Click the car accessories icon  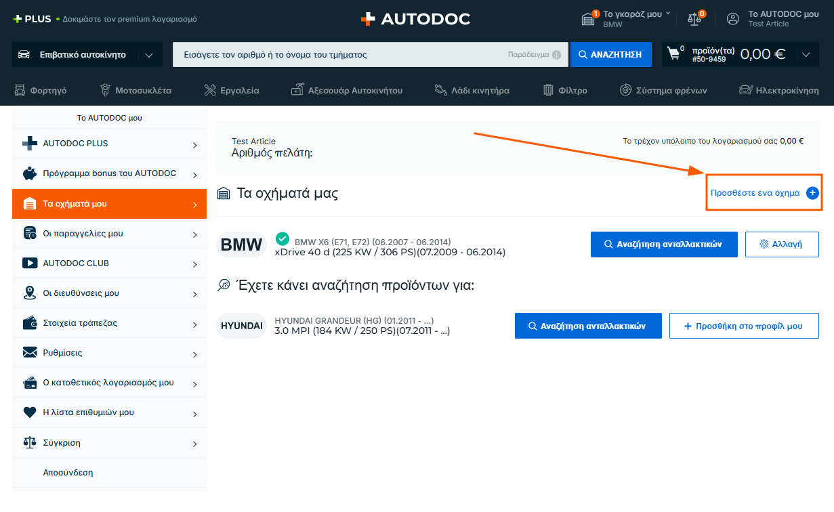pyautogui.click(x=297, y=90)
